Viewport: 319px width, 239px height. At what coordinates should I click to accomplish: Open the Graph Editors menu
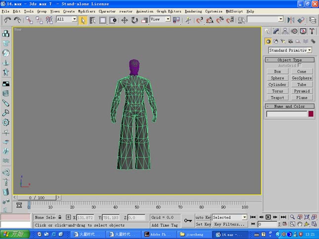pos(169,11)
